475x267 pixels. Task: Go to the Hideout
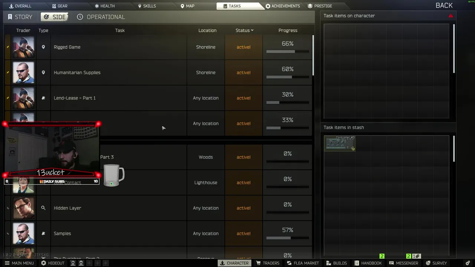click(53, 263)
